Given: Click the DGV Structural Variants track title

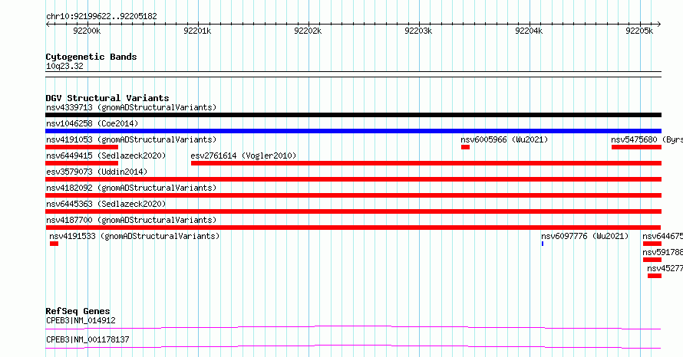Looking at the screenshot, I should [x=107, y=98].
